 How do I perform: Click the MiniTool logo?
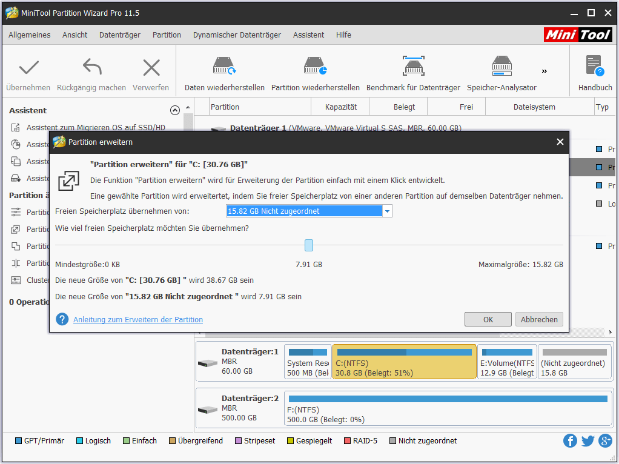[578, 35]
